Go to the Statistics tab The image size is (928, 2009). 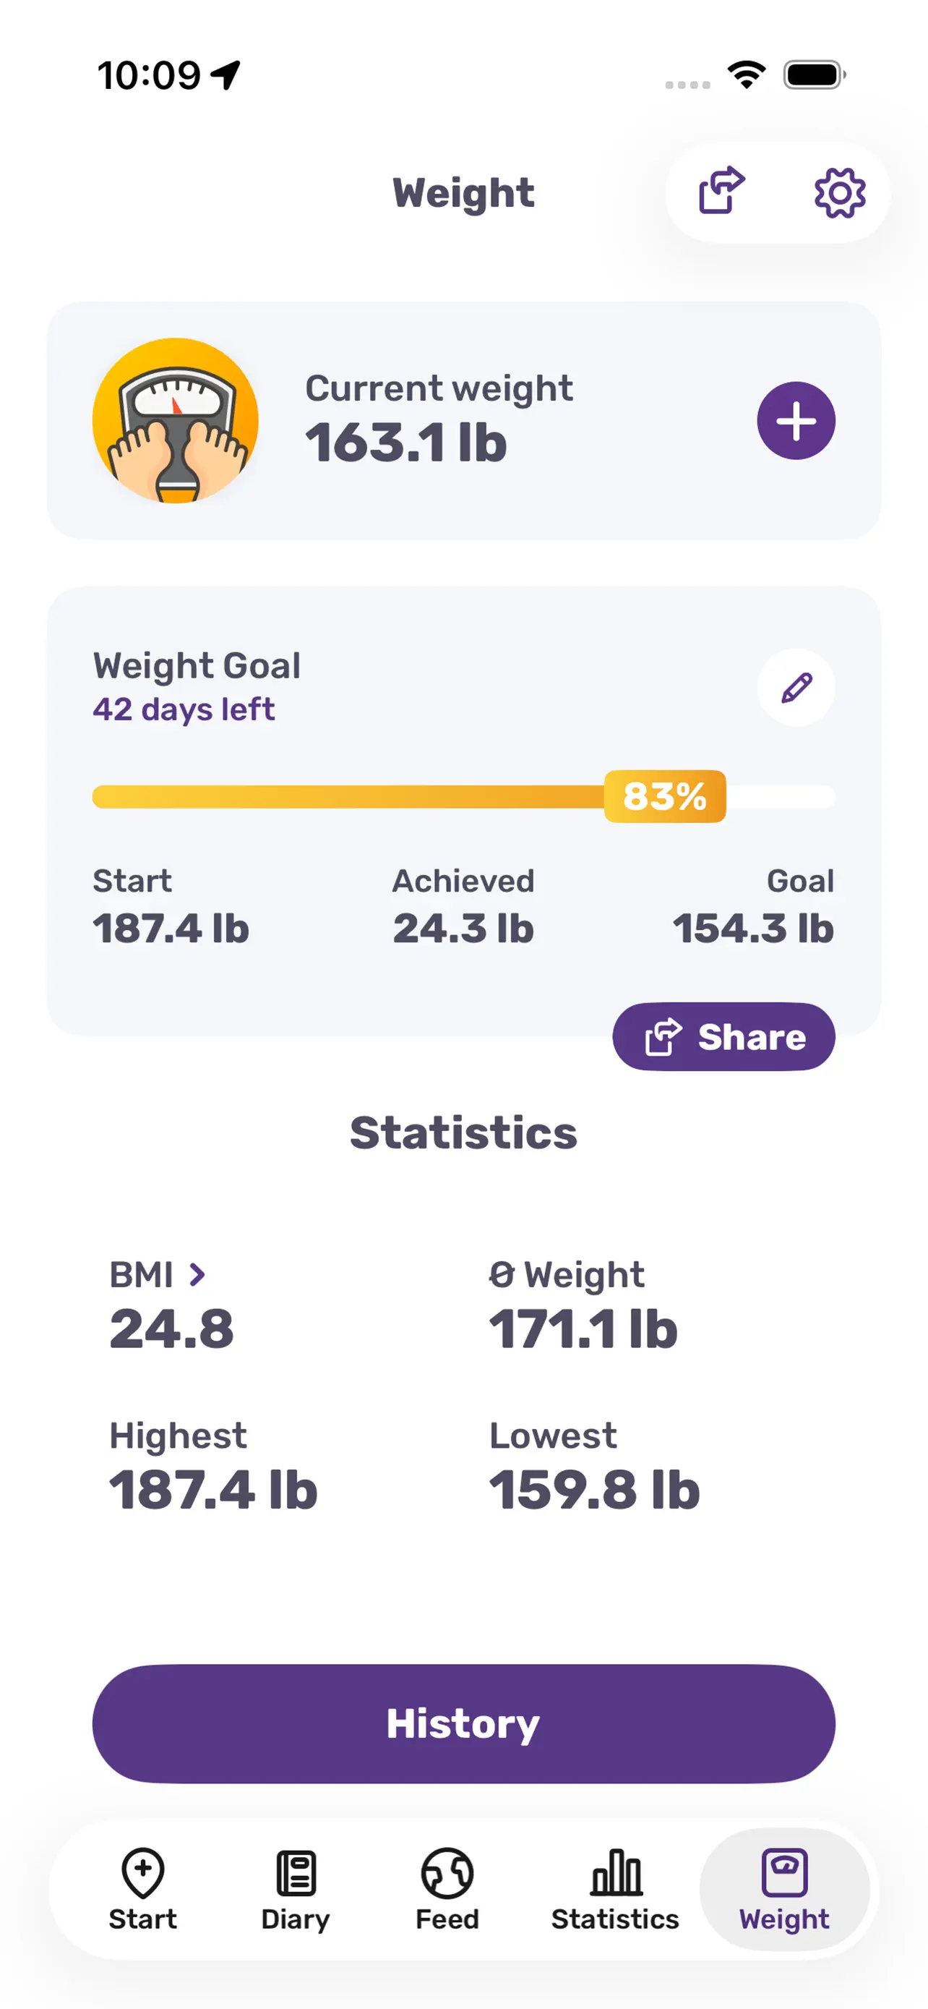pyautogui.click(x=615, y=1889)
